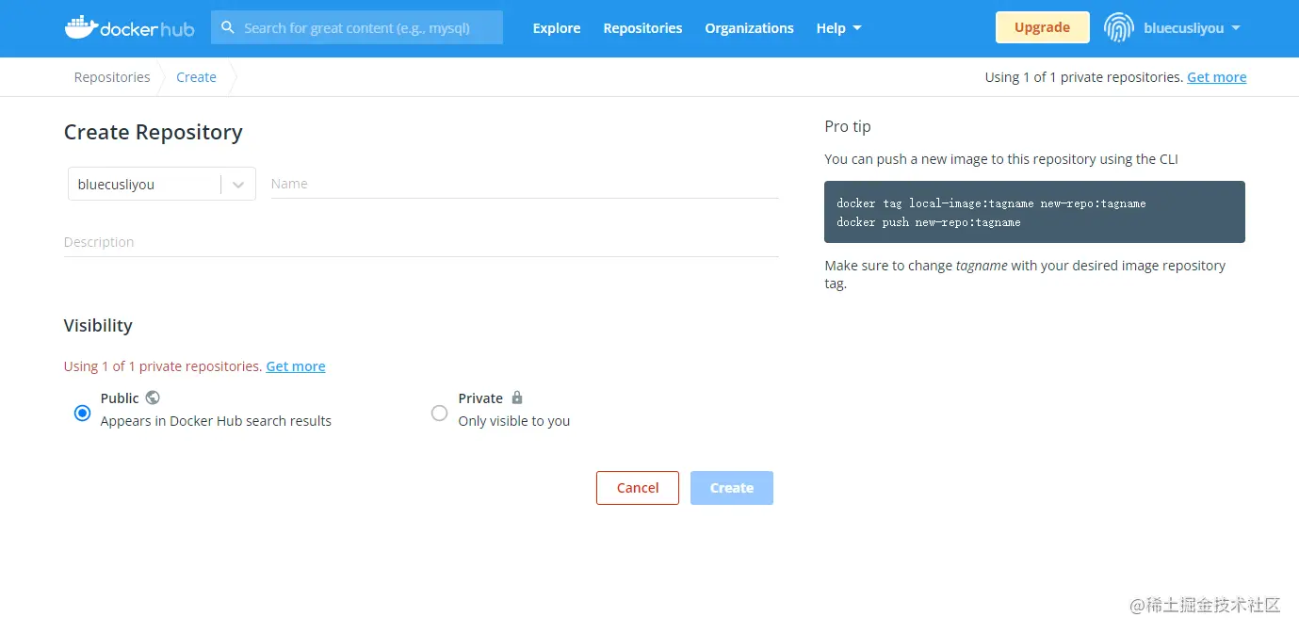Click the docker push command line
The width and height of the screenshot is (1299, 633).
(x=929, y=222)
